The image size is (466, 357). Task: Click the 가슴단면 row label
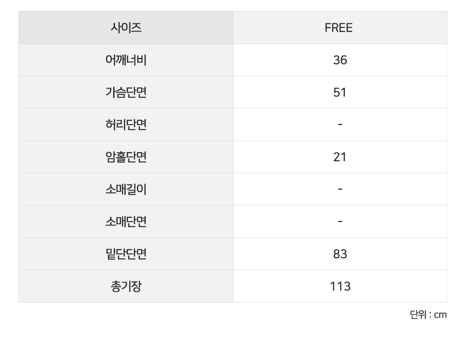point(126,92)
